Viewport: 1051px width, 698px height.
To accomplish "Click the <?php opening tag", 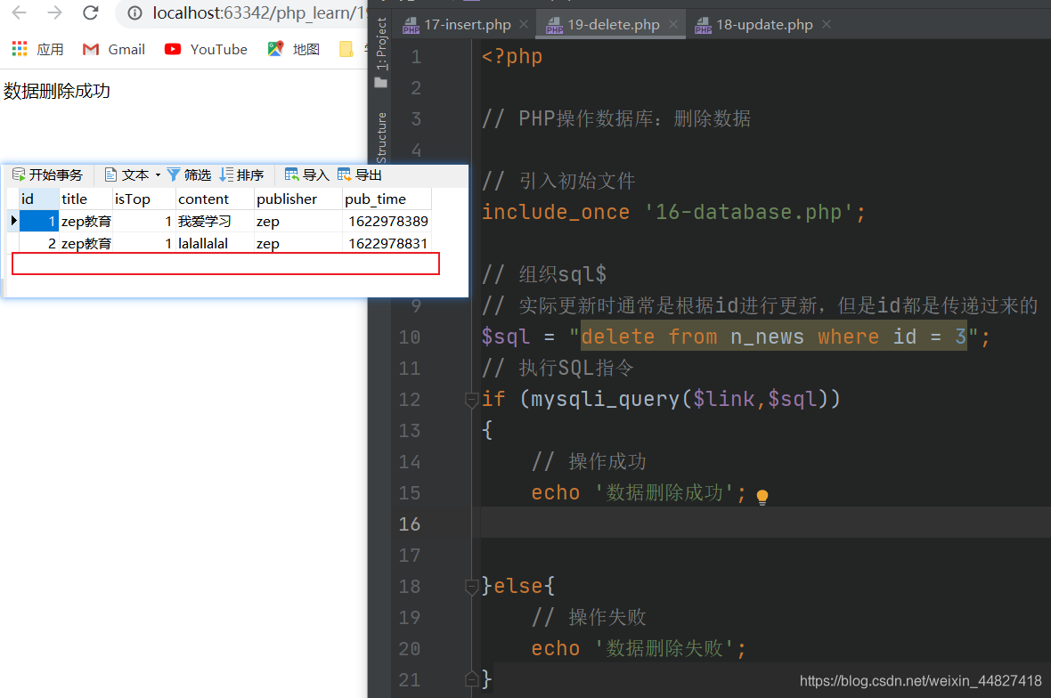I will point(511,56).
